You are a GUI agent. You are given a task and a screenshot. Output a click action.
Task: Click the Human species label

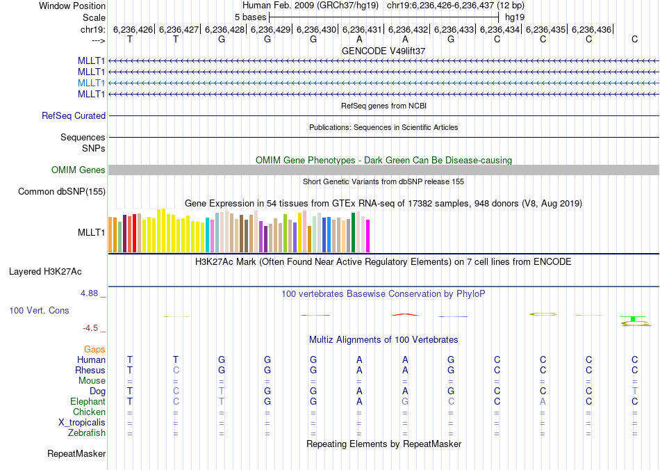91,360
